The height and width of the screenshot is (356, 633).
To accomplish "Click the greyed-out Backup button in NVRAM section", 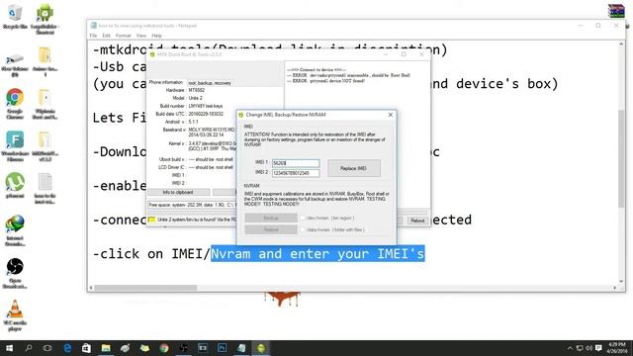I will coord(271,218).
